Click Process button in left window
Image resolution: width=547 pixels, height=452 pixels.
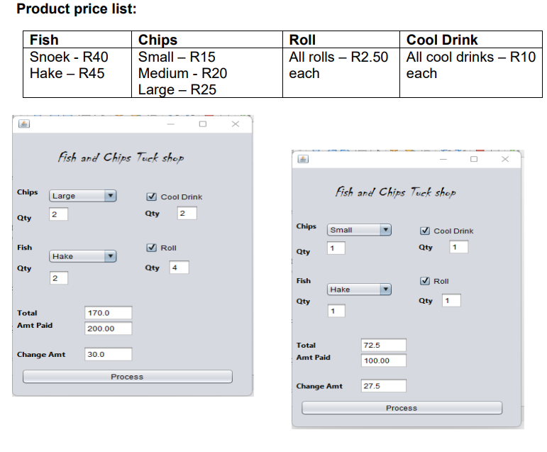128,377
